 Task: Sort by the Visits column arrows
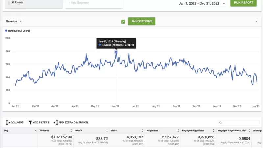tap(142, 131)
